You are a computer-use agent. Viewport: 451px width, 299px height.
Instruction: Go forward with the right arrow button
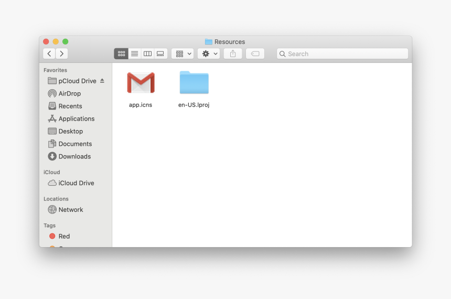[x=61, y=54]
